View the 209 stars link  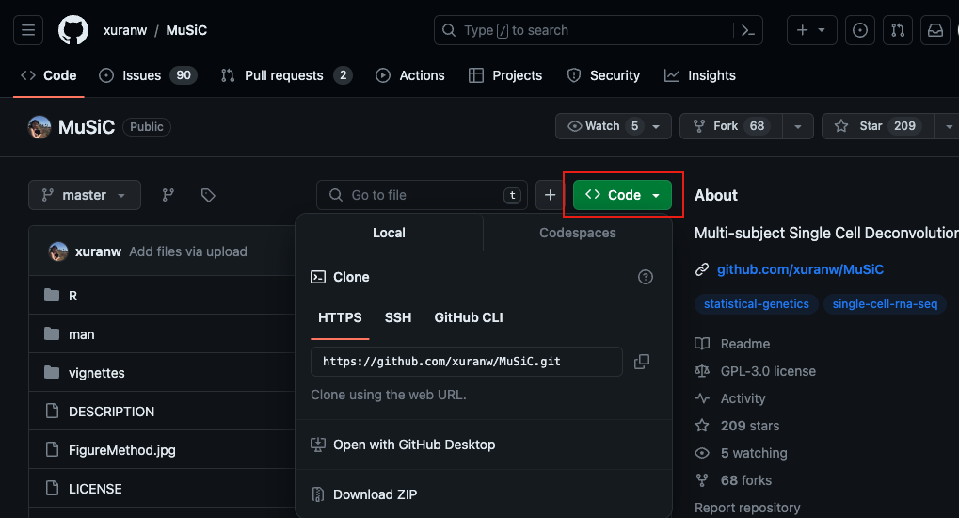click(750, 426)
